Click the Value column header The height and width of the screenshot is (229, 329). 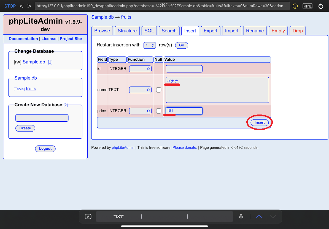[217, 60]
